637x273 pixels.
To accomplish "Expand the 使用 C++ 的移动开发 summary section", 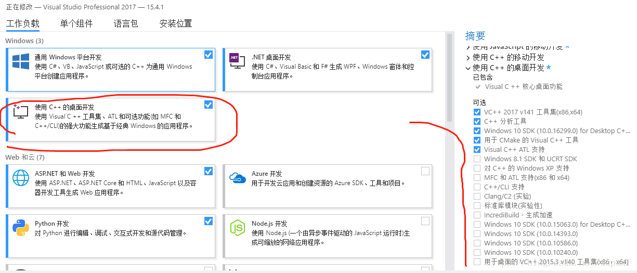I will point(469,58).
